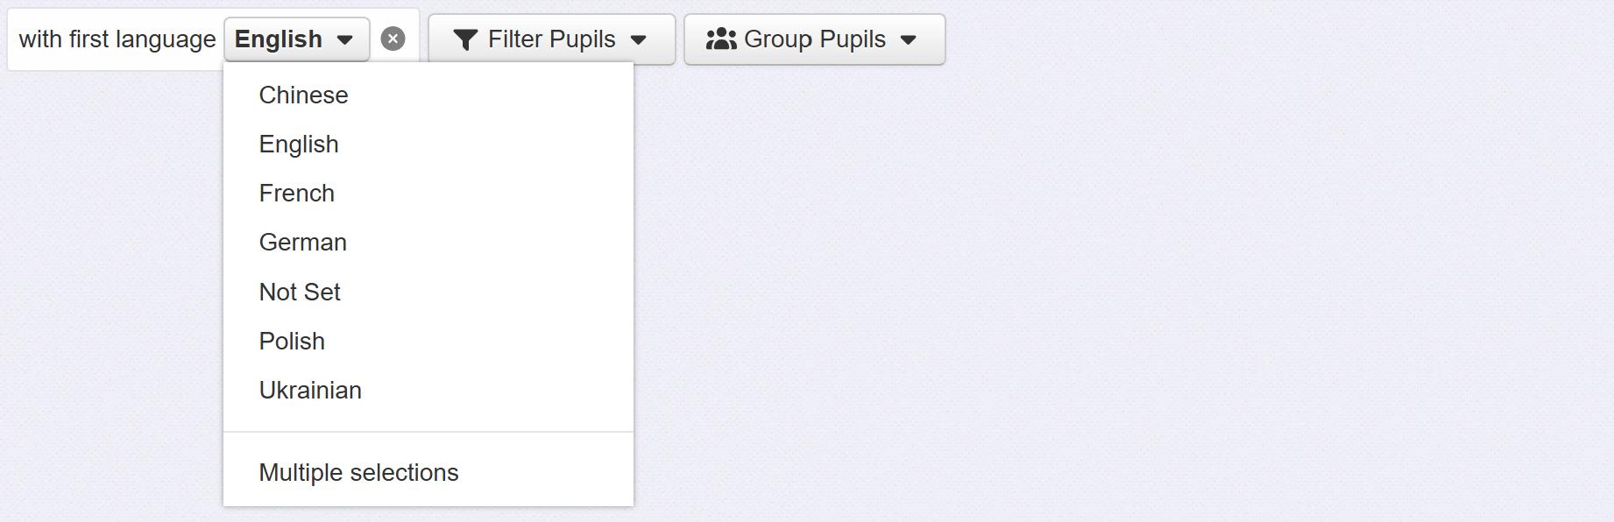Screen dimensions: 1614x522
Task: Choose the Not Set language option
Action: 300,293
